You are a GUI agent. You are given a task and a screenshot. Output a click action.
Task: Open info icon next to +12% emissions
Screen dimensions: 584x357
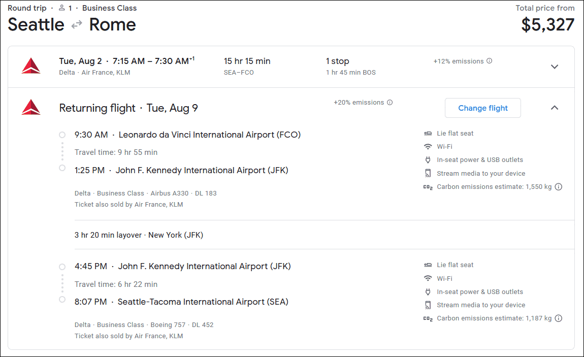[x=490, y=60]
